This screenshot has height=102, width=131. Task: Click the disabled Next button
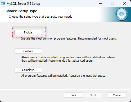point(93,95)
